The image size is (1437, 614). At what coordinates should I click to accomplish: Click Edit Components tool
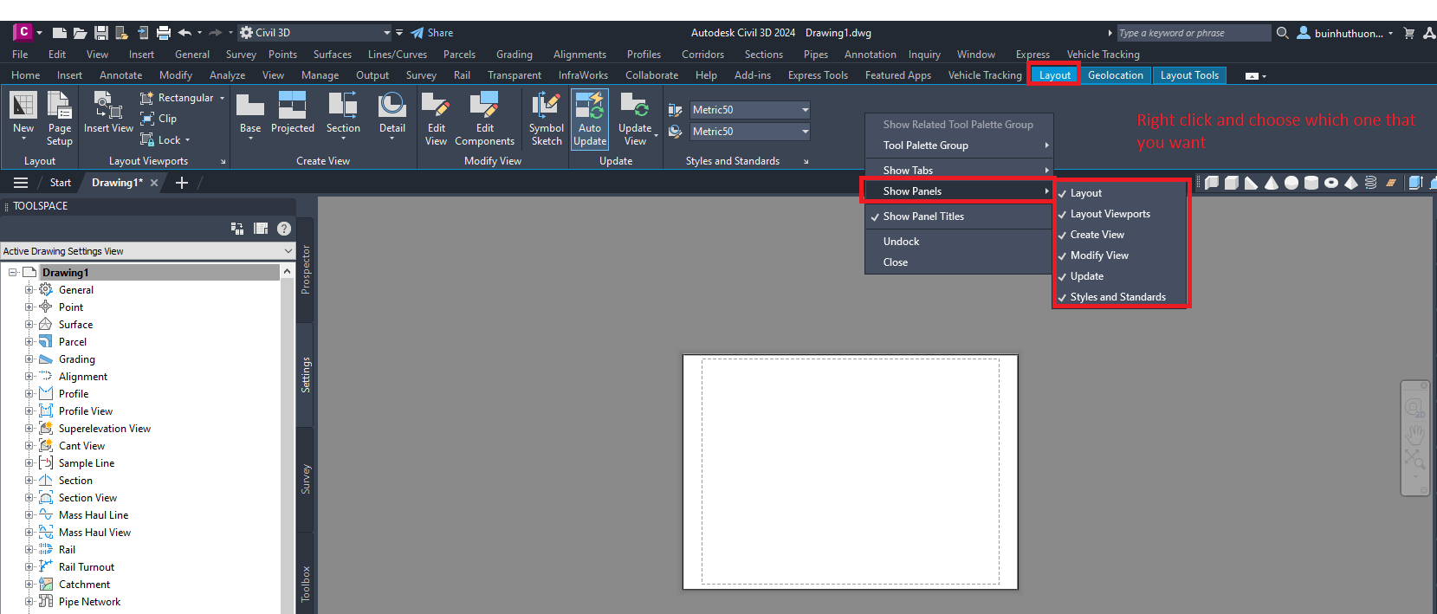(484, 119)
